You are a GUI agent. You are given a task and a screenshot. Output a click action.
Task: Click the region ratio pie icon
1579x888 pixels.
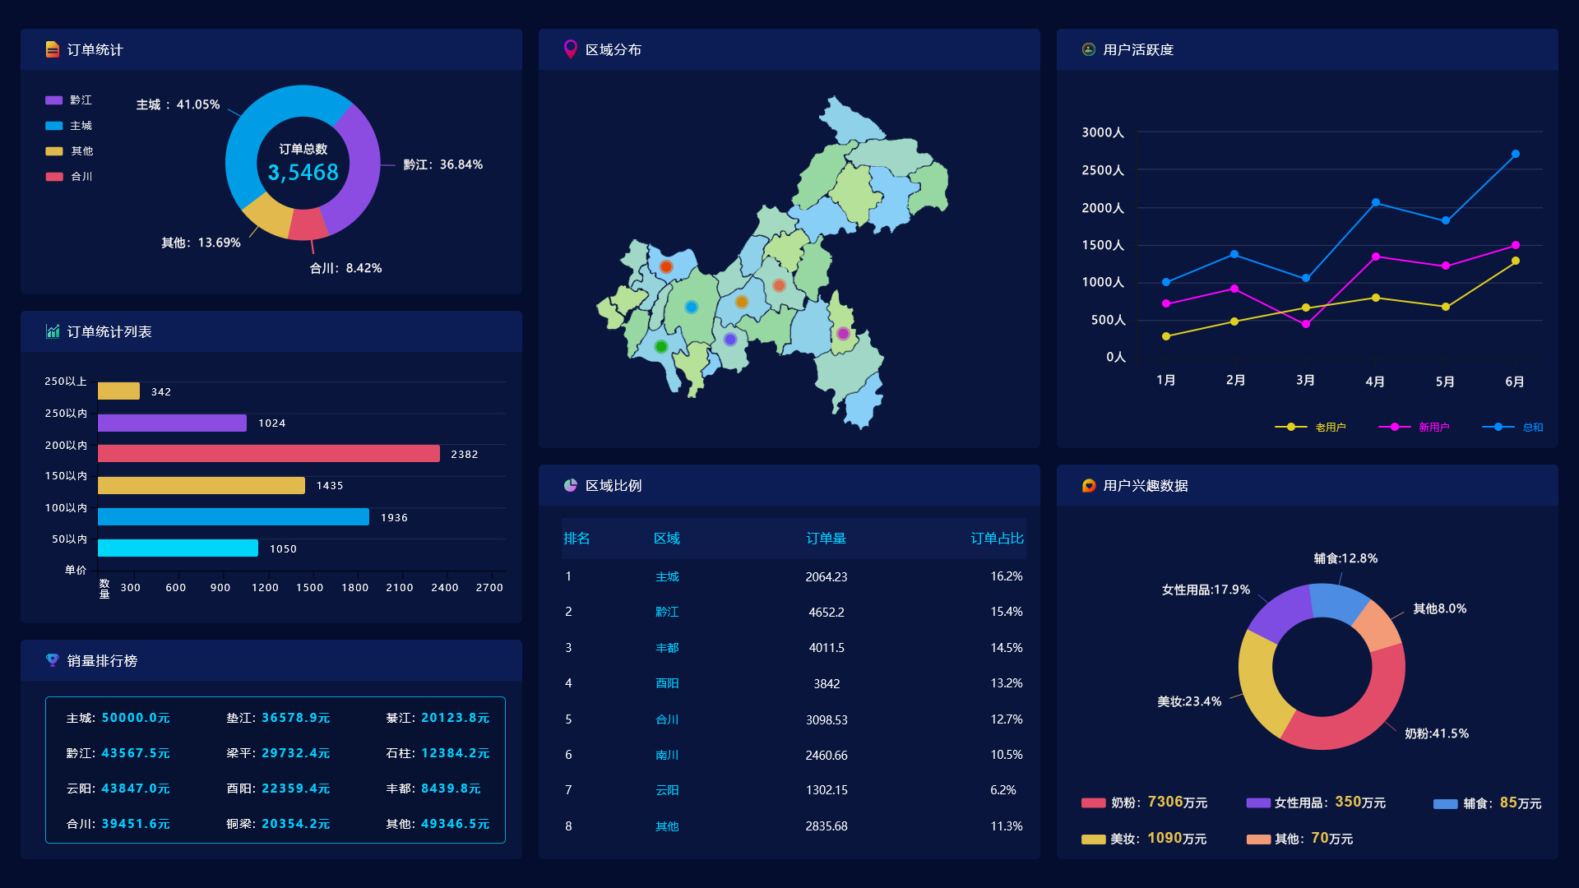[570, 485]
